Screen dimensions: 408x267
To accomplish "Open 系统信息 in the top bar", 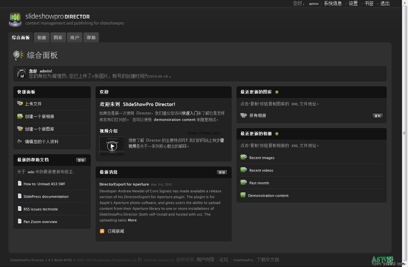I will (333, 3).
